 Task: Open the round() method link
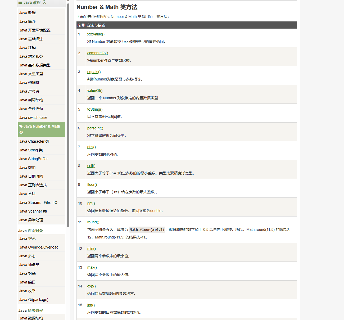coord(93,222)
